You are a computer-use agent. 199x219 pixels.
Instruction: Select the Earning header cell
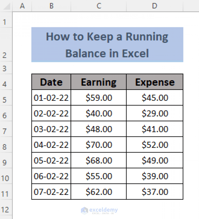[x=99, y=82]
